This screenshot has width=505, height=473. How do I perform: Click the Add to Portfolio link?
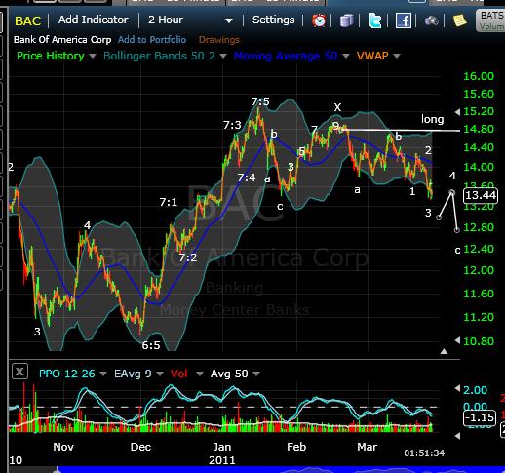point(152,40)
